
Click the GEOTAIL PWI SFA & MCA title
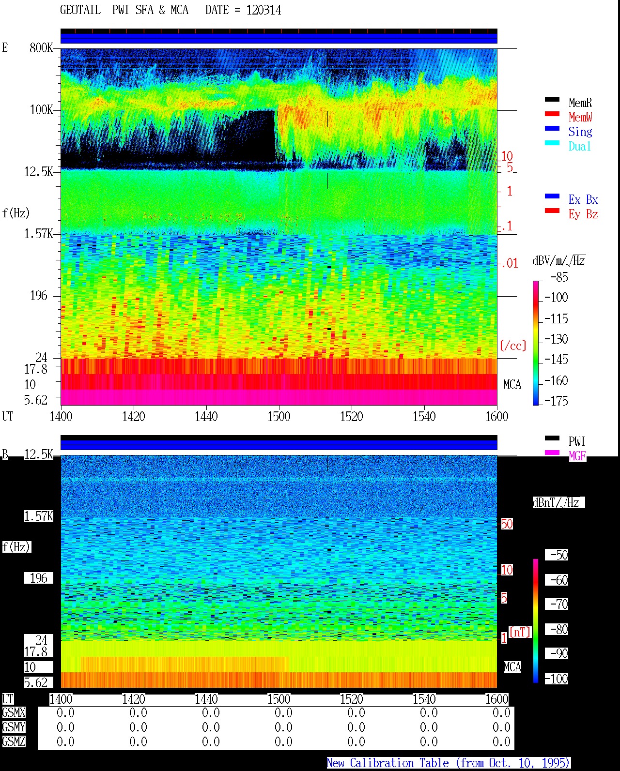point(124,10)
